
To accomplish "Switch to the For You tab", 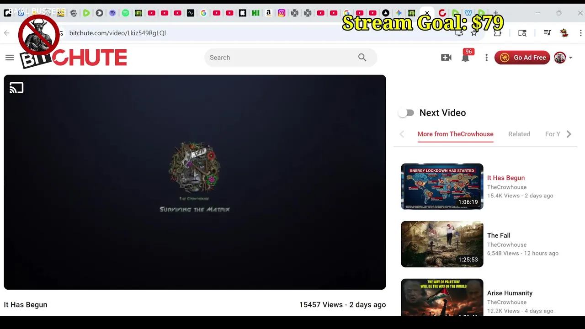I will [x=553, y=134].
